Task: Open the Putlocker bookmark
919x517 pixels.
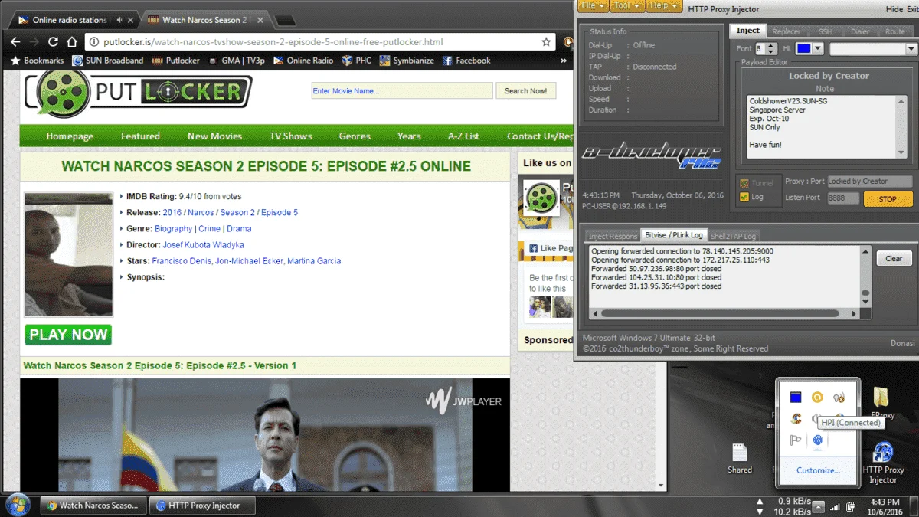Action: pyautogui.click(x=176, y=61)
